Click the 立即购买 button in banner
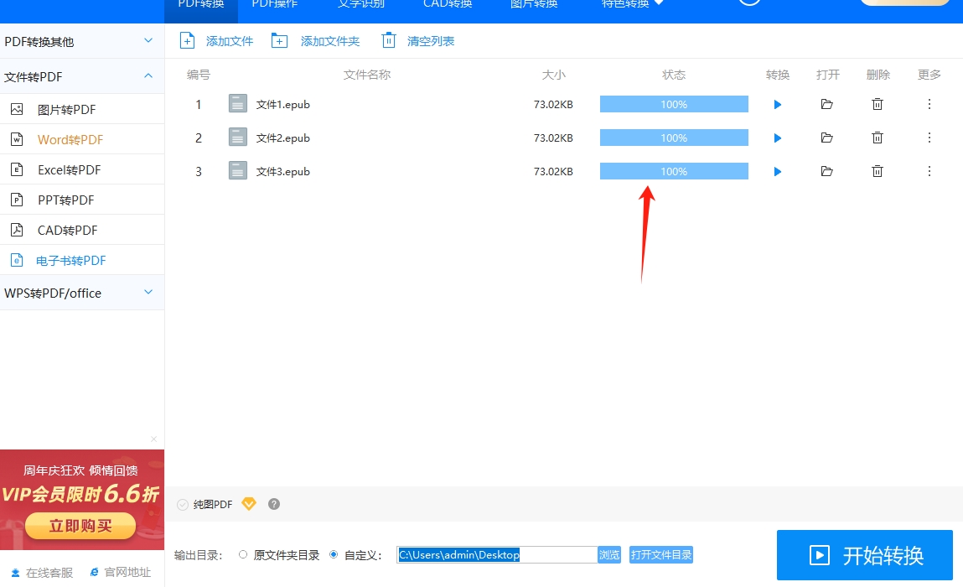Screen dimensions: 963x587 [x=80, y=526]
